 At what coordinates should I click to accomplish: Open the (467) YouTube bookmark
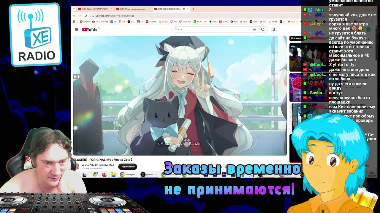click(x=100, y=22)
